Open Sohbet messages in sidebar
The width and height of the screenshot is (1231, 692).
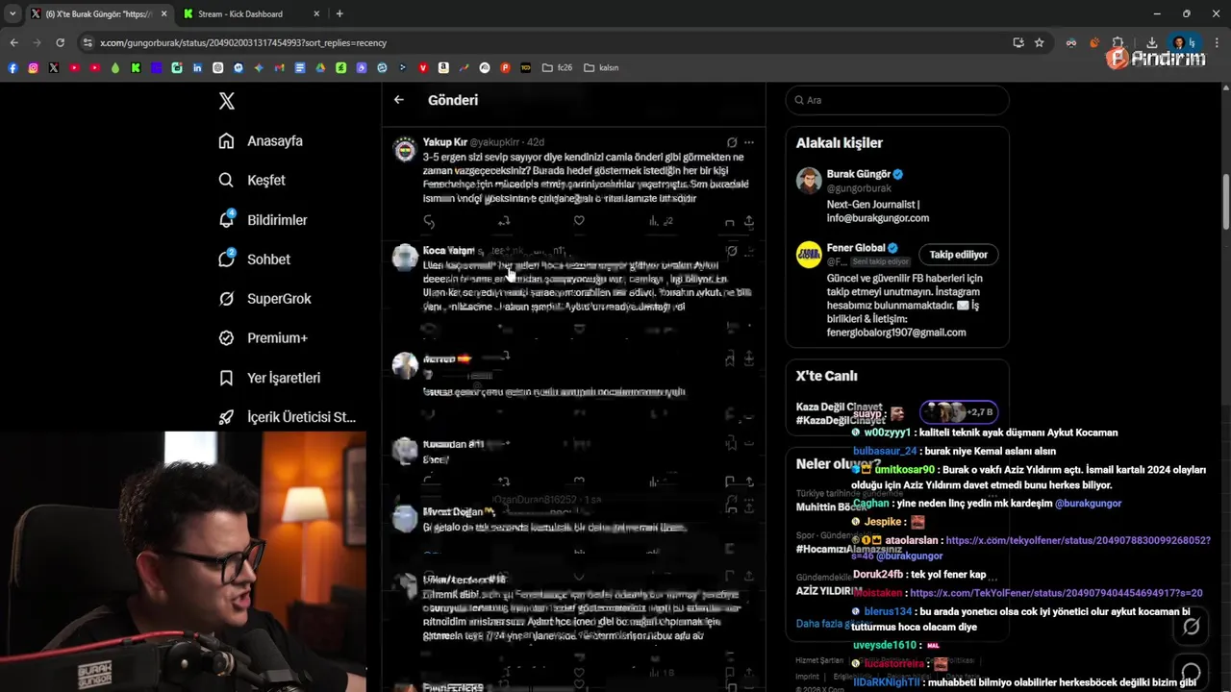[254, 259]
